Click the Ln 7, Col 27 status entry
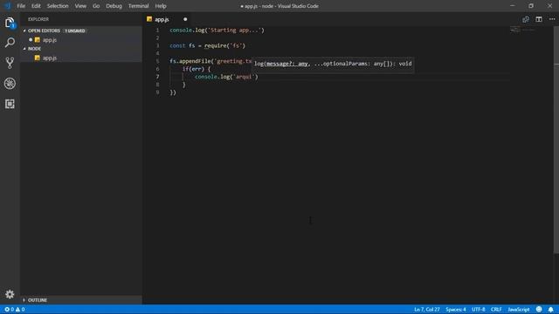This screenshot has width=559, height=314. [427, 310]
